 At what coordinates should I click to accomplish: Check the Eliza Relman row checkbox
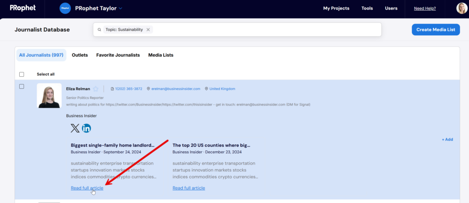(22, 86)
